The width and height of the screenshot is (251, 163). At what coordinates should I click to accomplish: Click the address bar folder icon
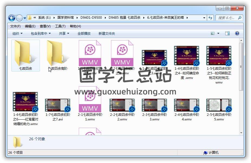(30, 18)
